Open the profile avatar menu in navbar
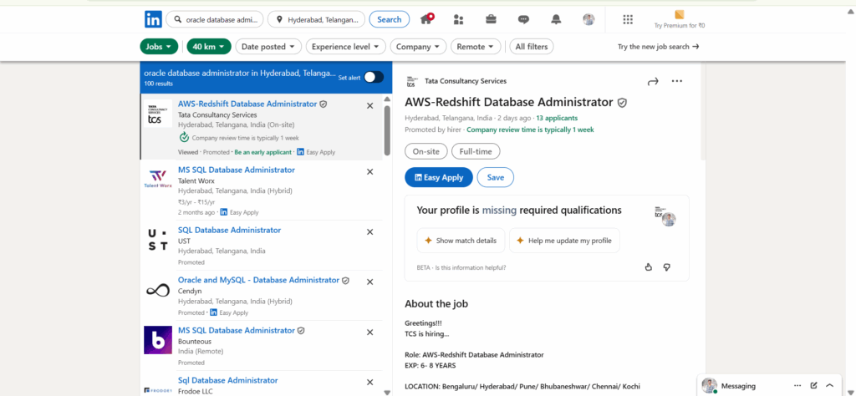This screenshot has height=396, width=856. (588, 20)
